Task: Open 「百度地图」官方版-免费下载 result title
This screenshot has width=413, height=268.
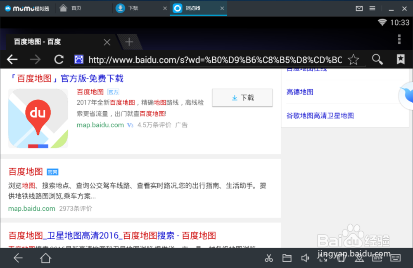Action: click(x=66, y=78)
